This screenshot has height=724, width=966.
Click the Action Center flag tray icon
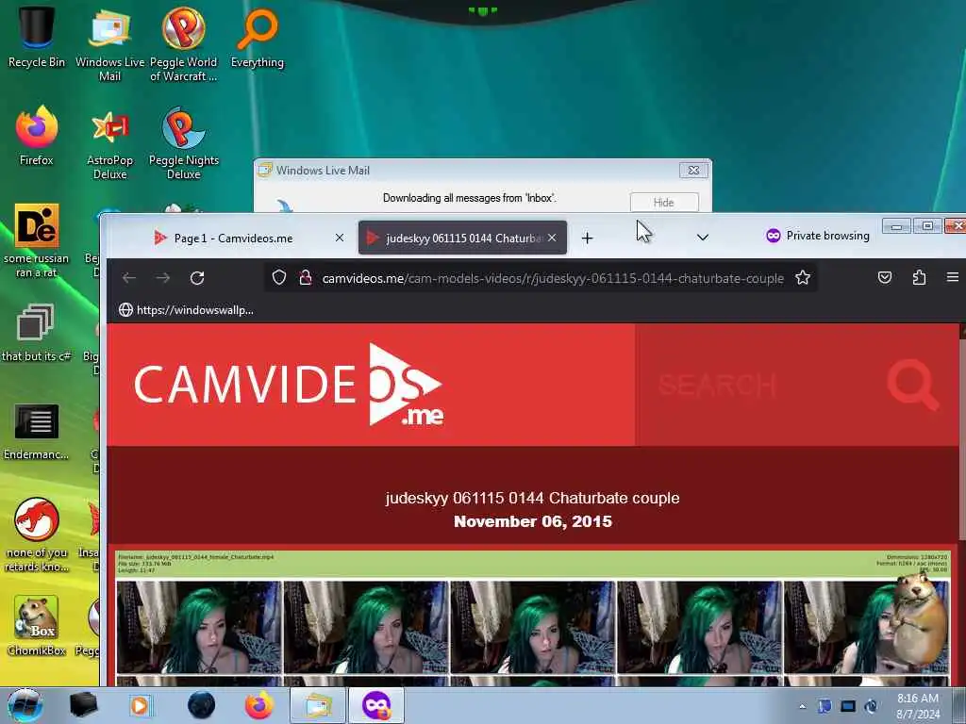click(824, 706)
